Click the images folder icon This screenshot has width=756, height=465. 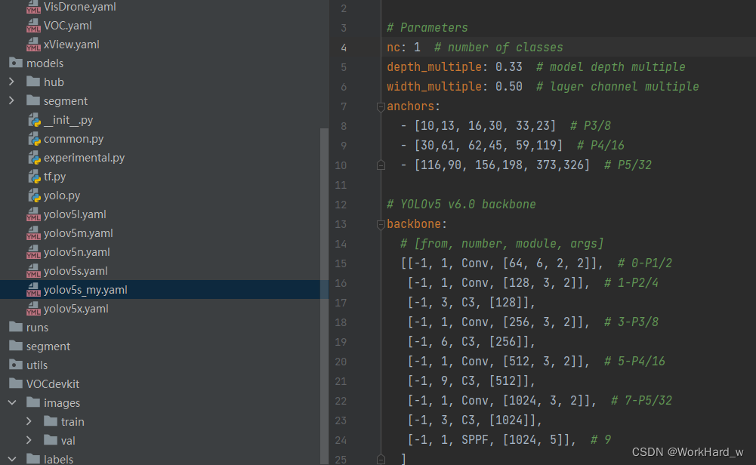(x=33, y=402)
